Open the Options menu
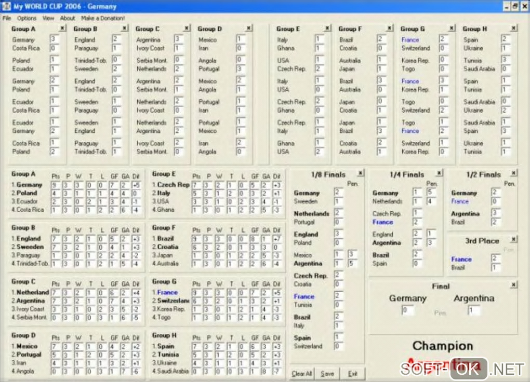The image size is (530, 382). pos(27,18)
